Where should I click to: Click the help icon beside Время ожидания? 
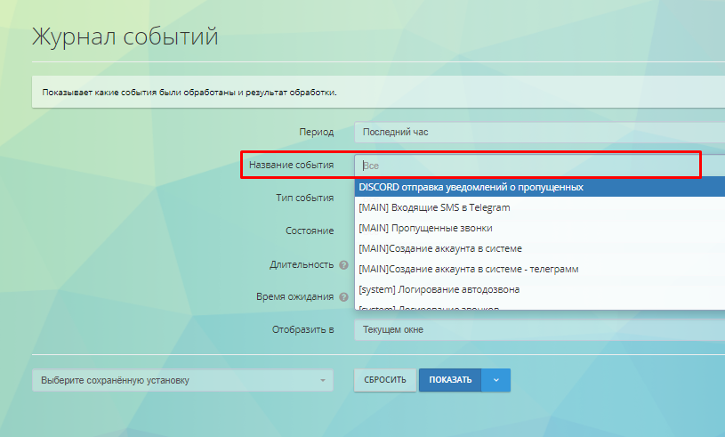pyautogui.click(x=342, y=297)
